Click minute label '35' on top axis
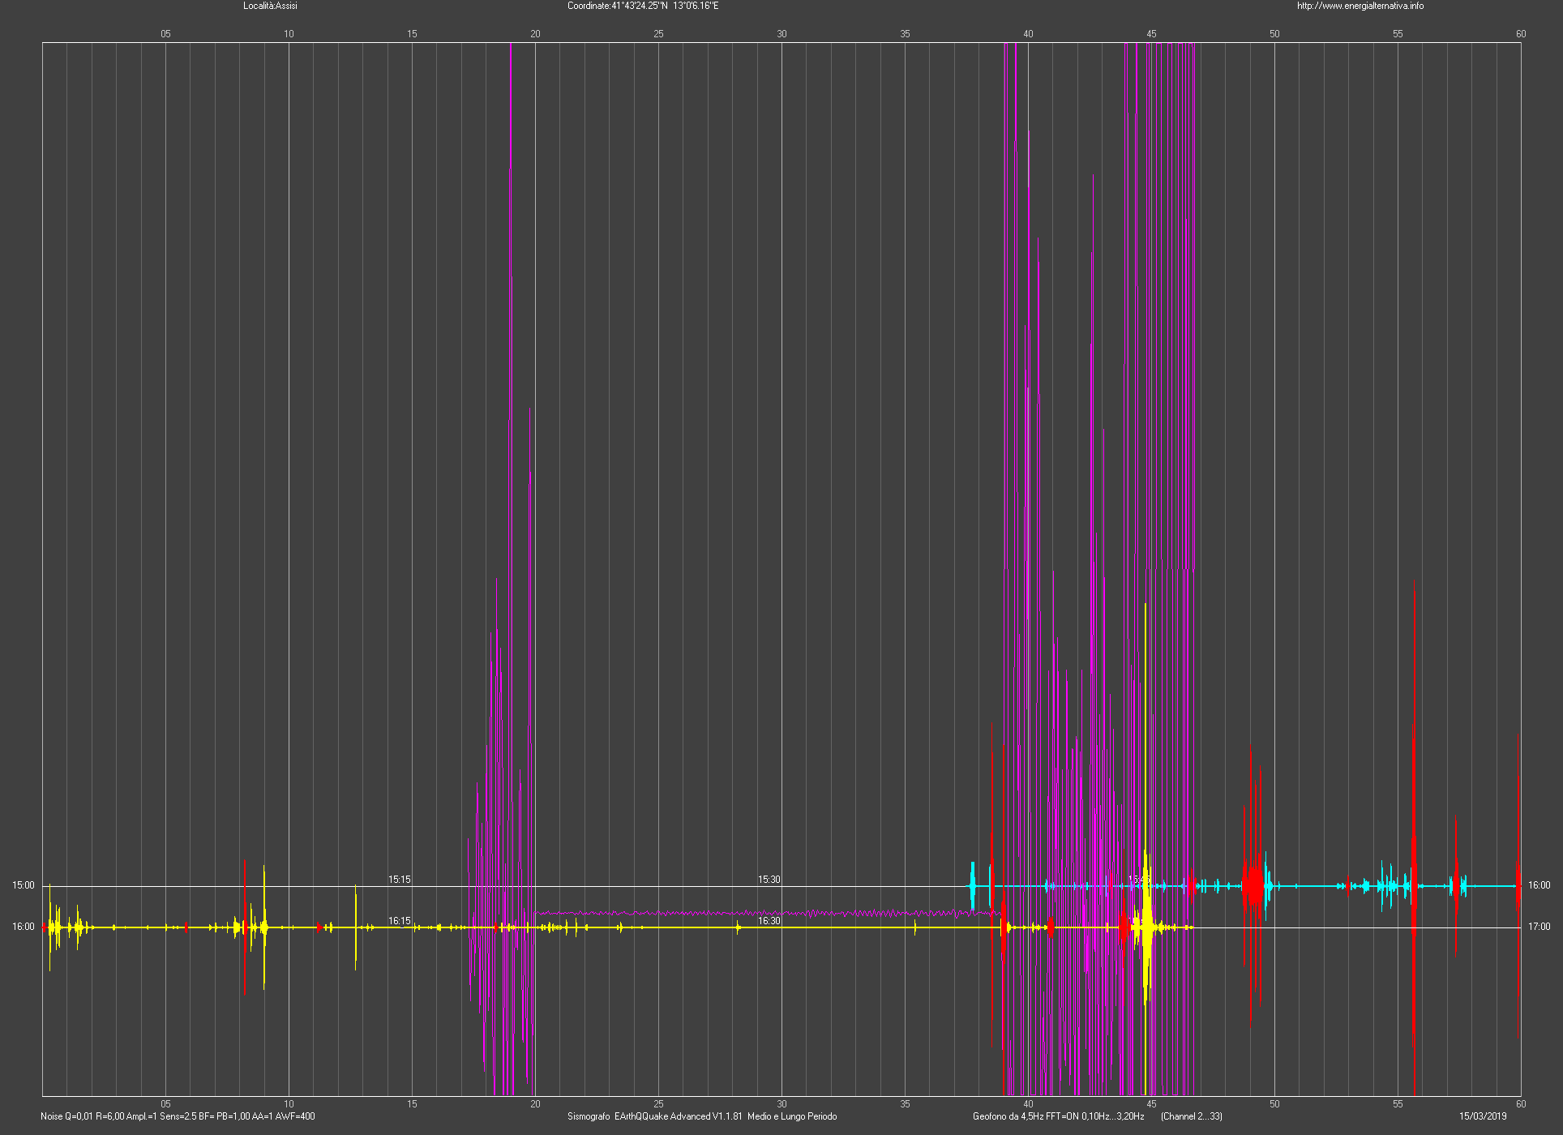This screenshot has width=1563, height=1135. pyautogui.click(x=905, y=34)
